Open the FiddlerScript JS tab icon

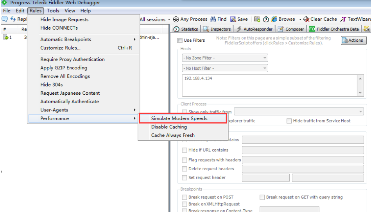coord(367,29)
